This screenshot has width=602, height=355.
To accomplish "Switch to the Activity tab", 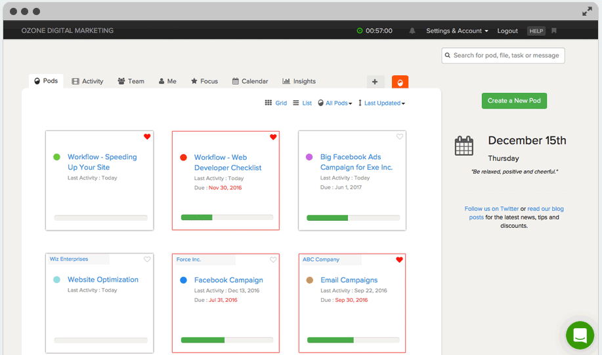I will pos(87,81).
